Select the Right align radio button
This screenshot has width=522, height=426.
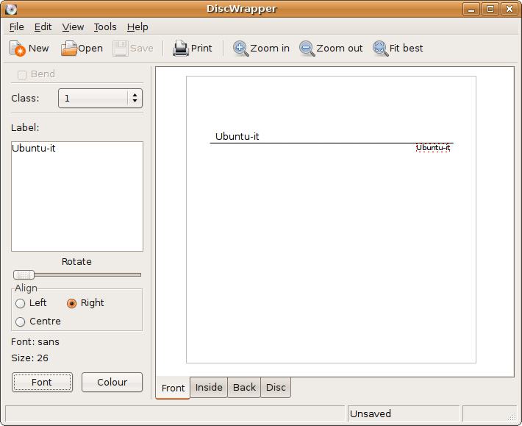(x=72, y=303)
